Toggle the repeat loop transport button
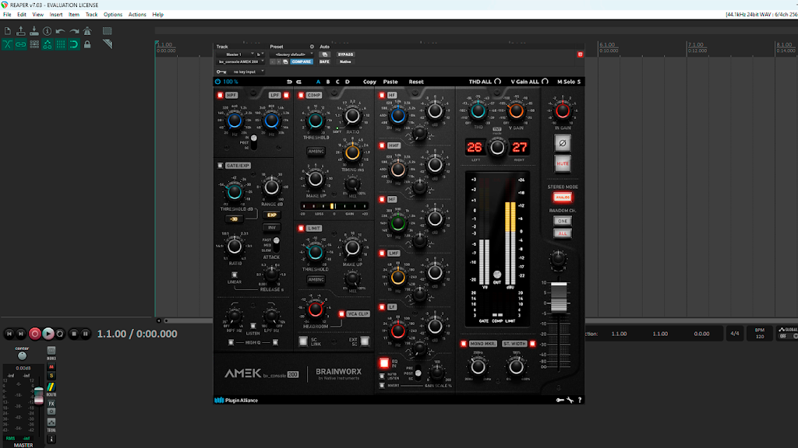Viewport: 798px width, 448px height. click(x=60, y=334)
